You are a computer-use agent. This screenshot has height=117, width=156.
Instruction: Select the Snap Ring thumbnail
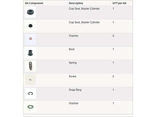pos(30,93)
